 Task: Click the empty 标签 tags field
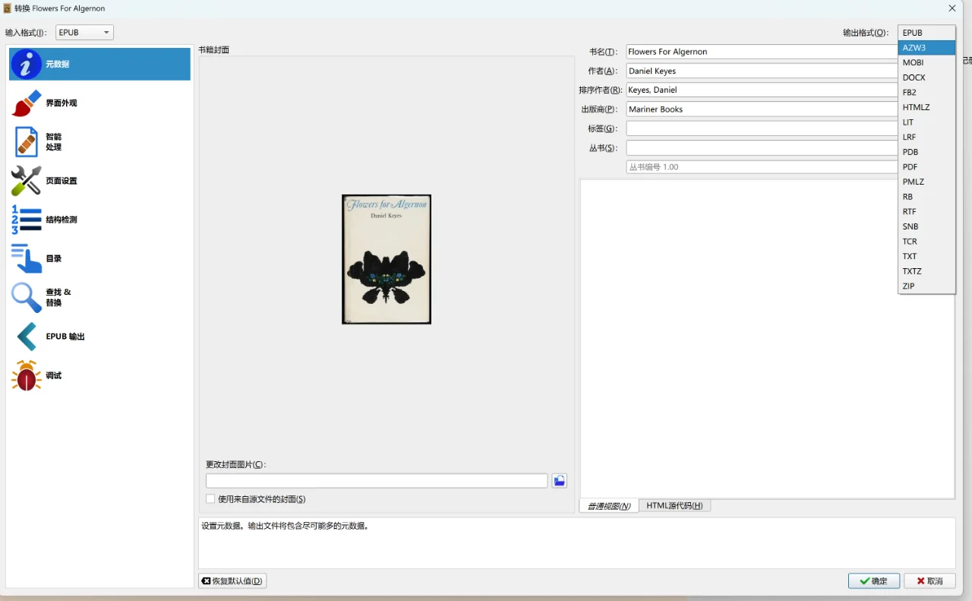[762, 128]
